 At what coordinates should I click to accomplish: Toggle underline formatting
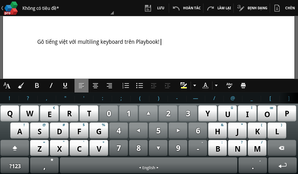pos(65,86)
